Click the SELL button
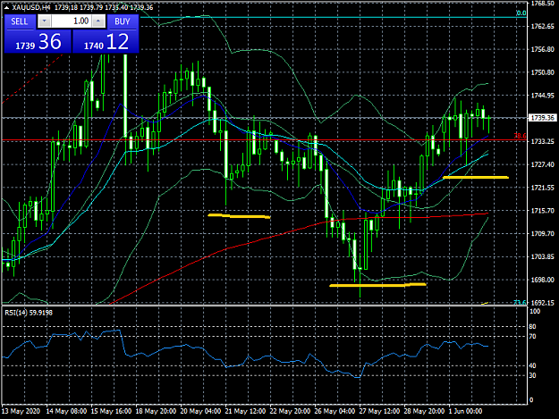 [x=20, y=21]
